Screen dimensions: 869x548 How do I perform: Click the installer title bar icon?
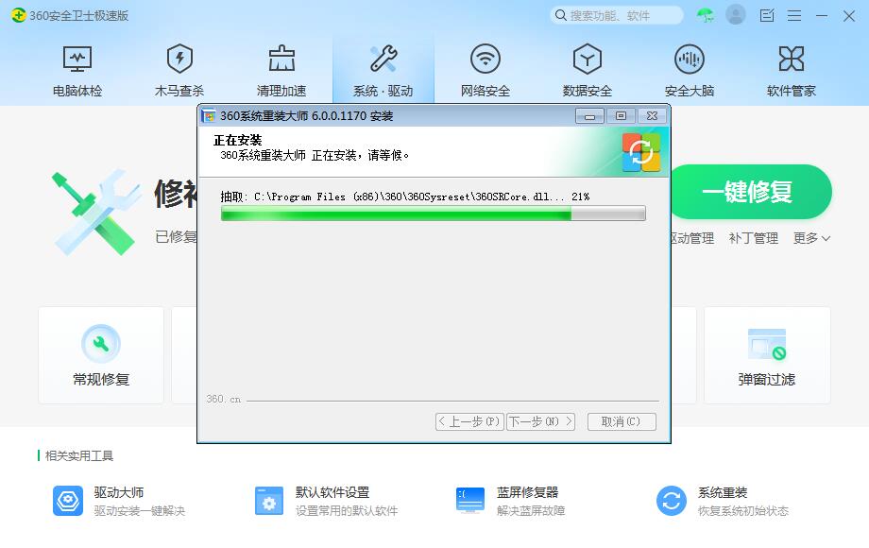click(x=209, y=116)
